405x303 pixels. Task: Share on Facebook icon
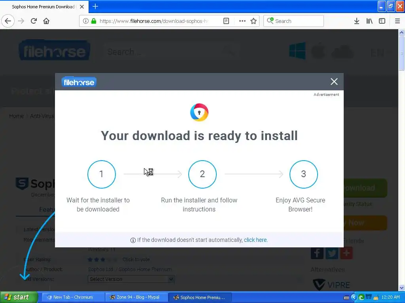317,253
